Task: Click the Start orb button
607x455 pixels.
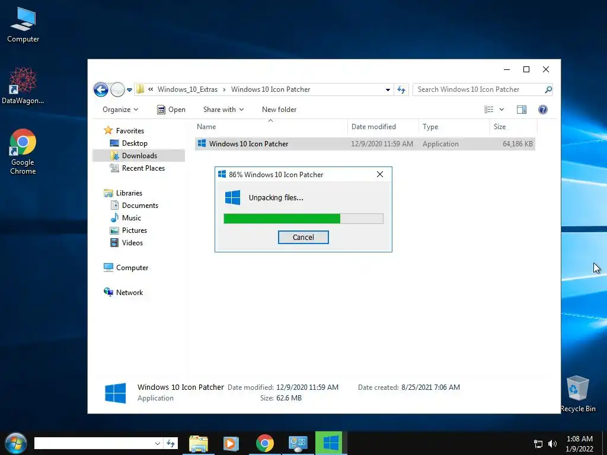Action: pos(15,443)
